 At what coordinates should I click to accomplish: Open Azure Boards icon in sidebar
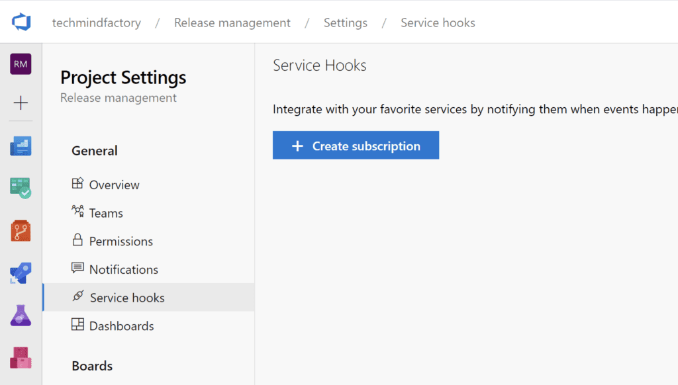(21, 188)
